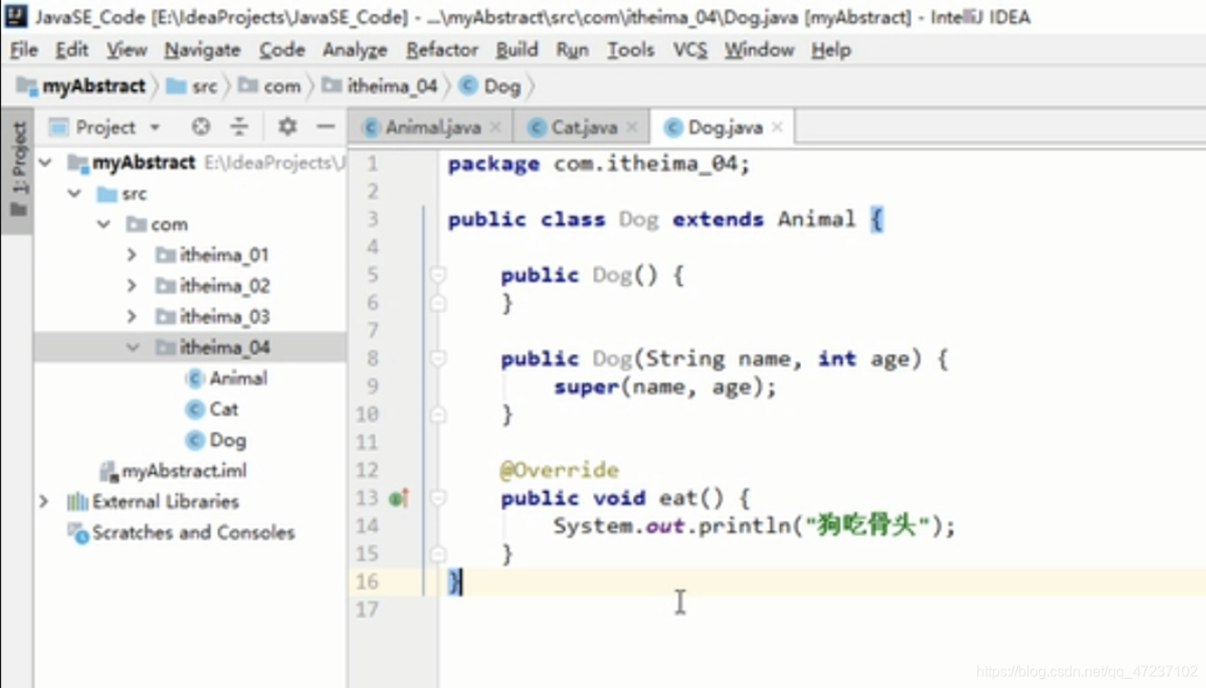Open the Refactor menu

(441, 51)
